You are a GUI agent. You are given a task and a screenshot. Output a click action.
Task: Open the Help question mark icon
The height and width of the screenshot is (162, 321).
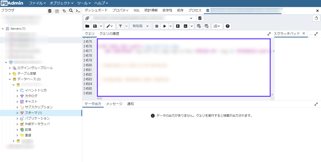228,26
